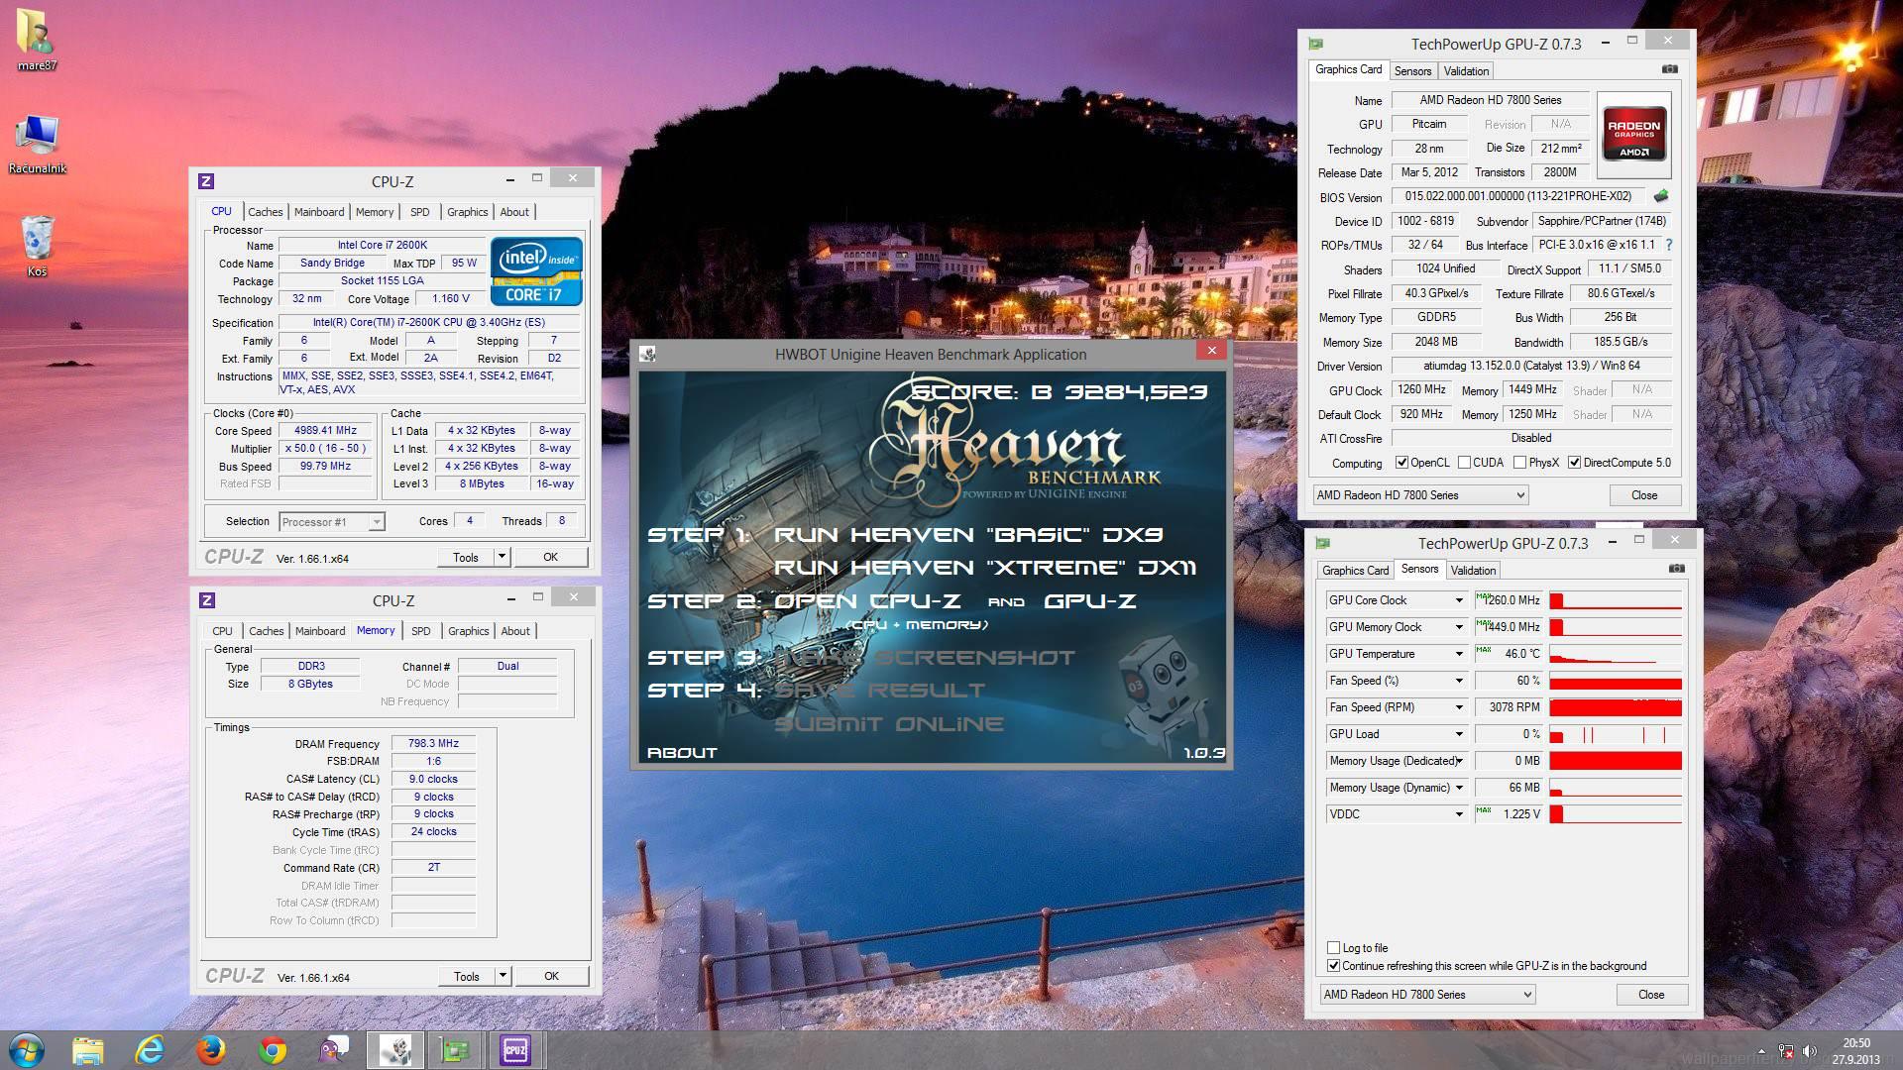Click the Radeon Graphics logo in GPU-Z

[x=1633, y=134]
